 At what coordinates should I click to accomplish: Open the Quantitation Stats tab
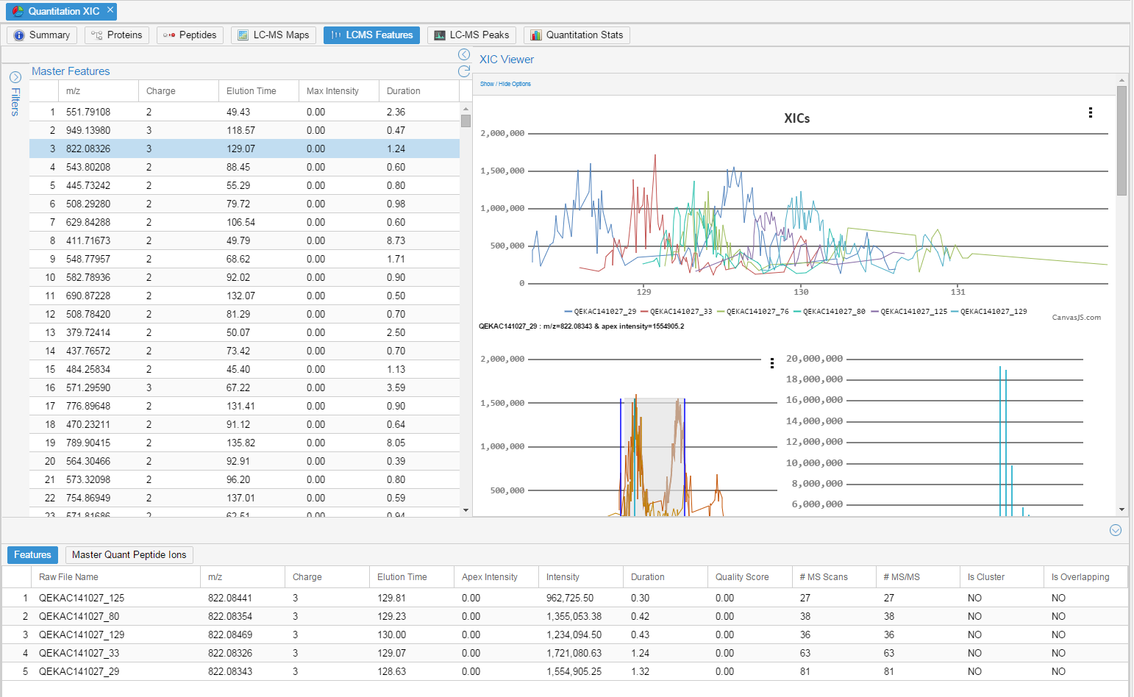(577, 35)
